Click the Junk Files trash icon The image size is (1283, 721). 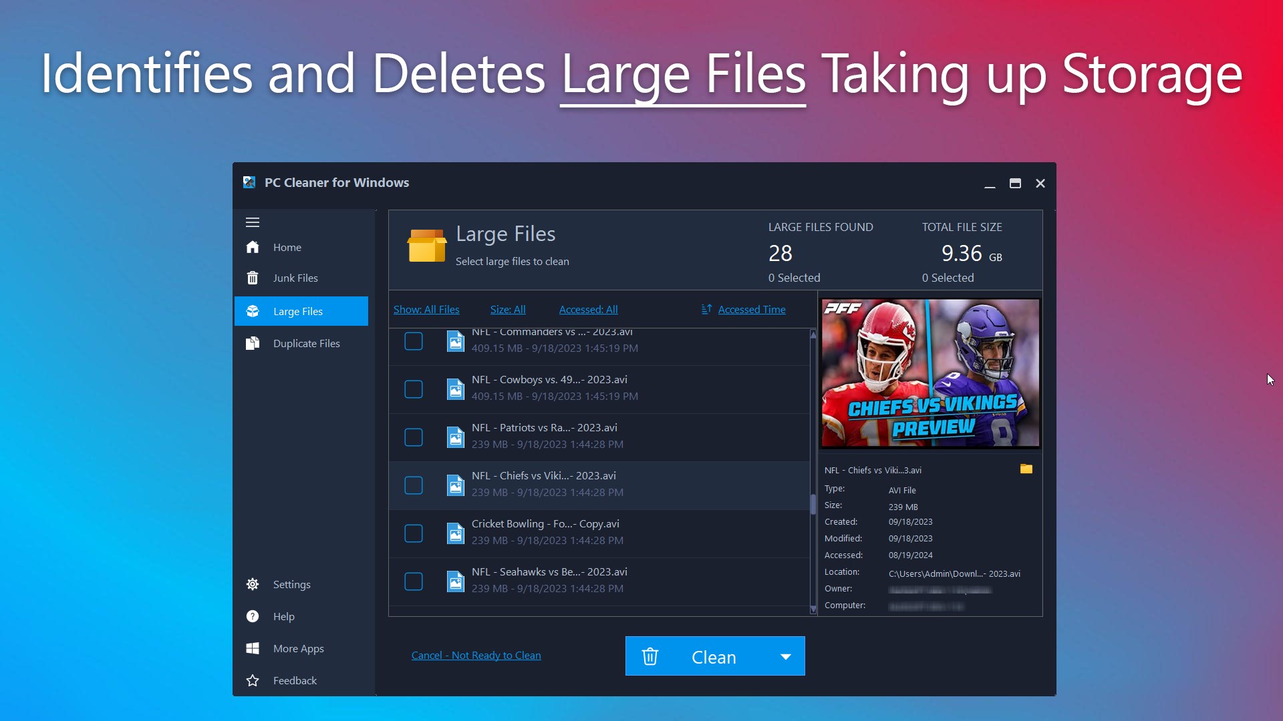pos(253,278)
